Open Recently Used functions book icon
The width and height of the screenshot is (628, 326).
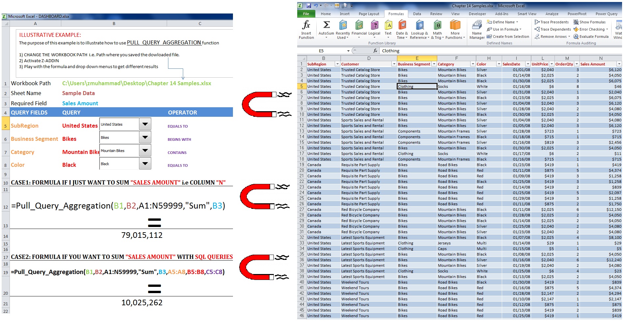(343, 25)
